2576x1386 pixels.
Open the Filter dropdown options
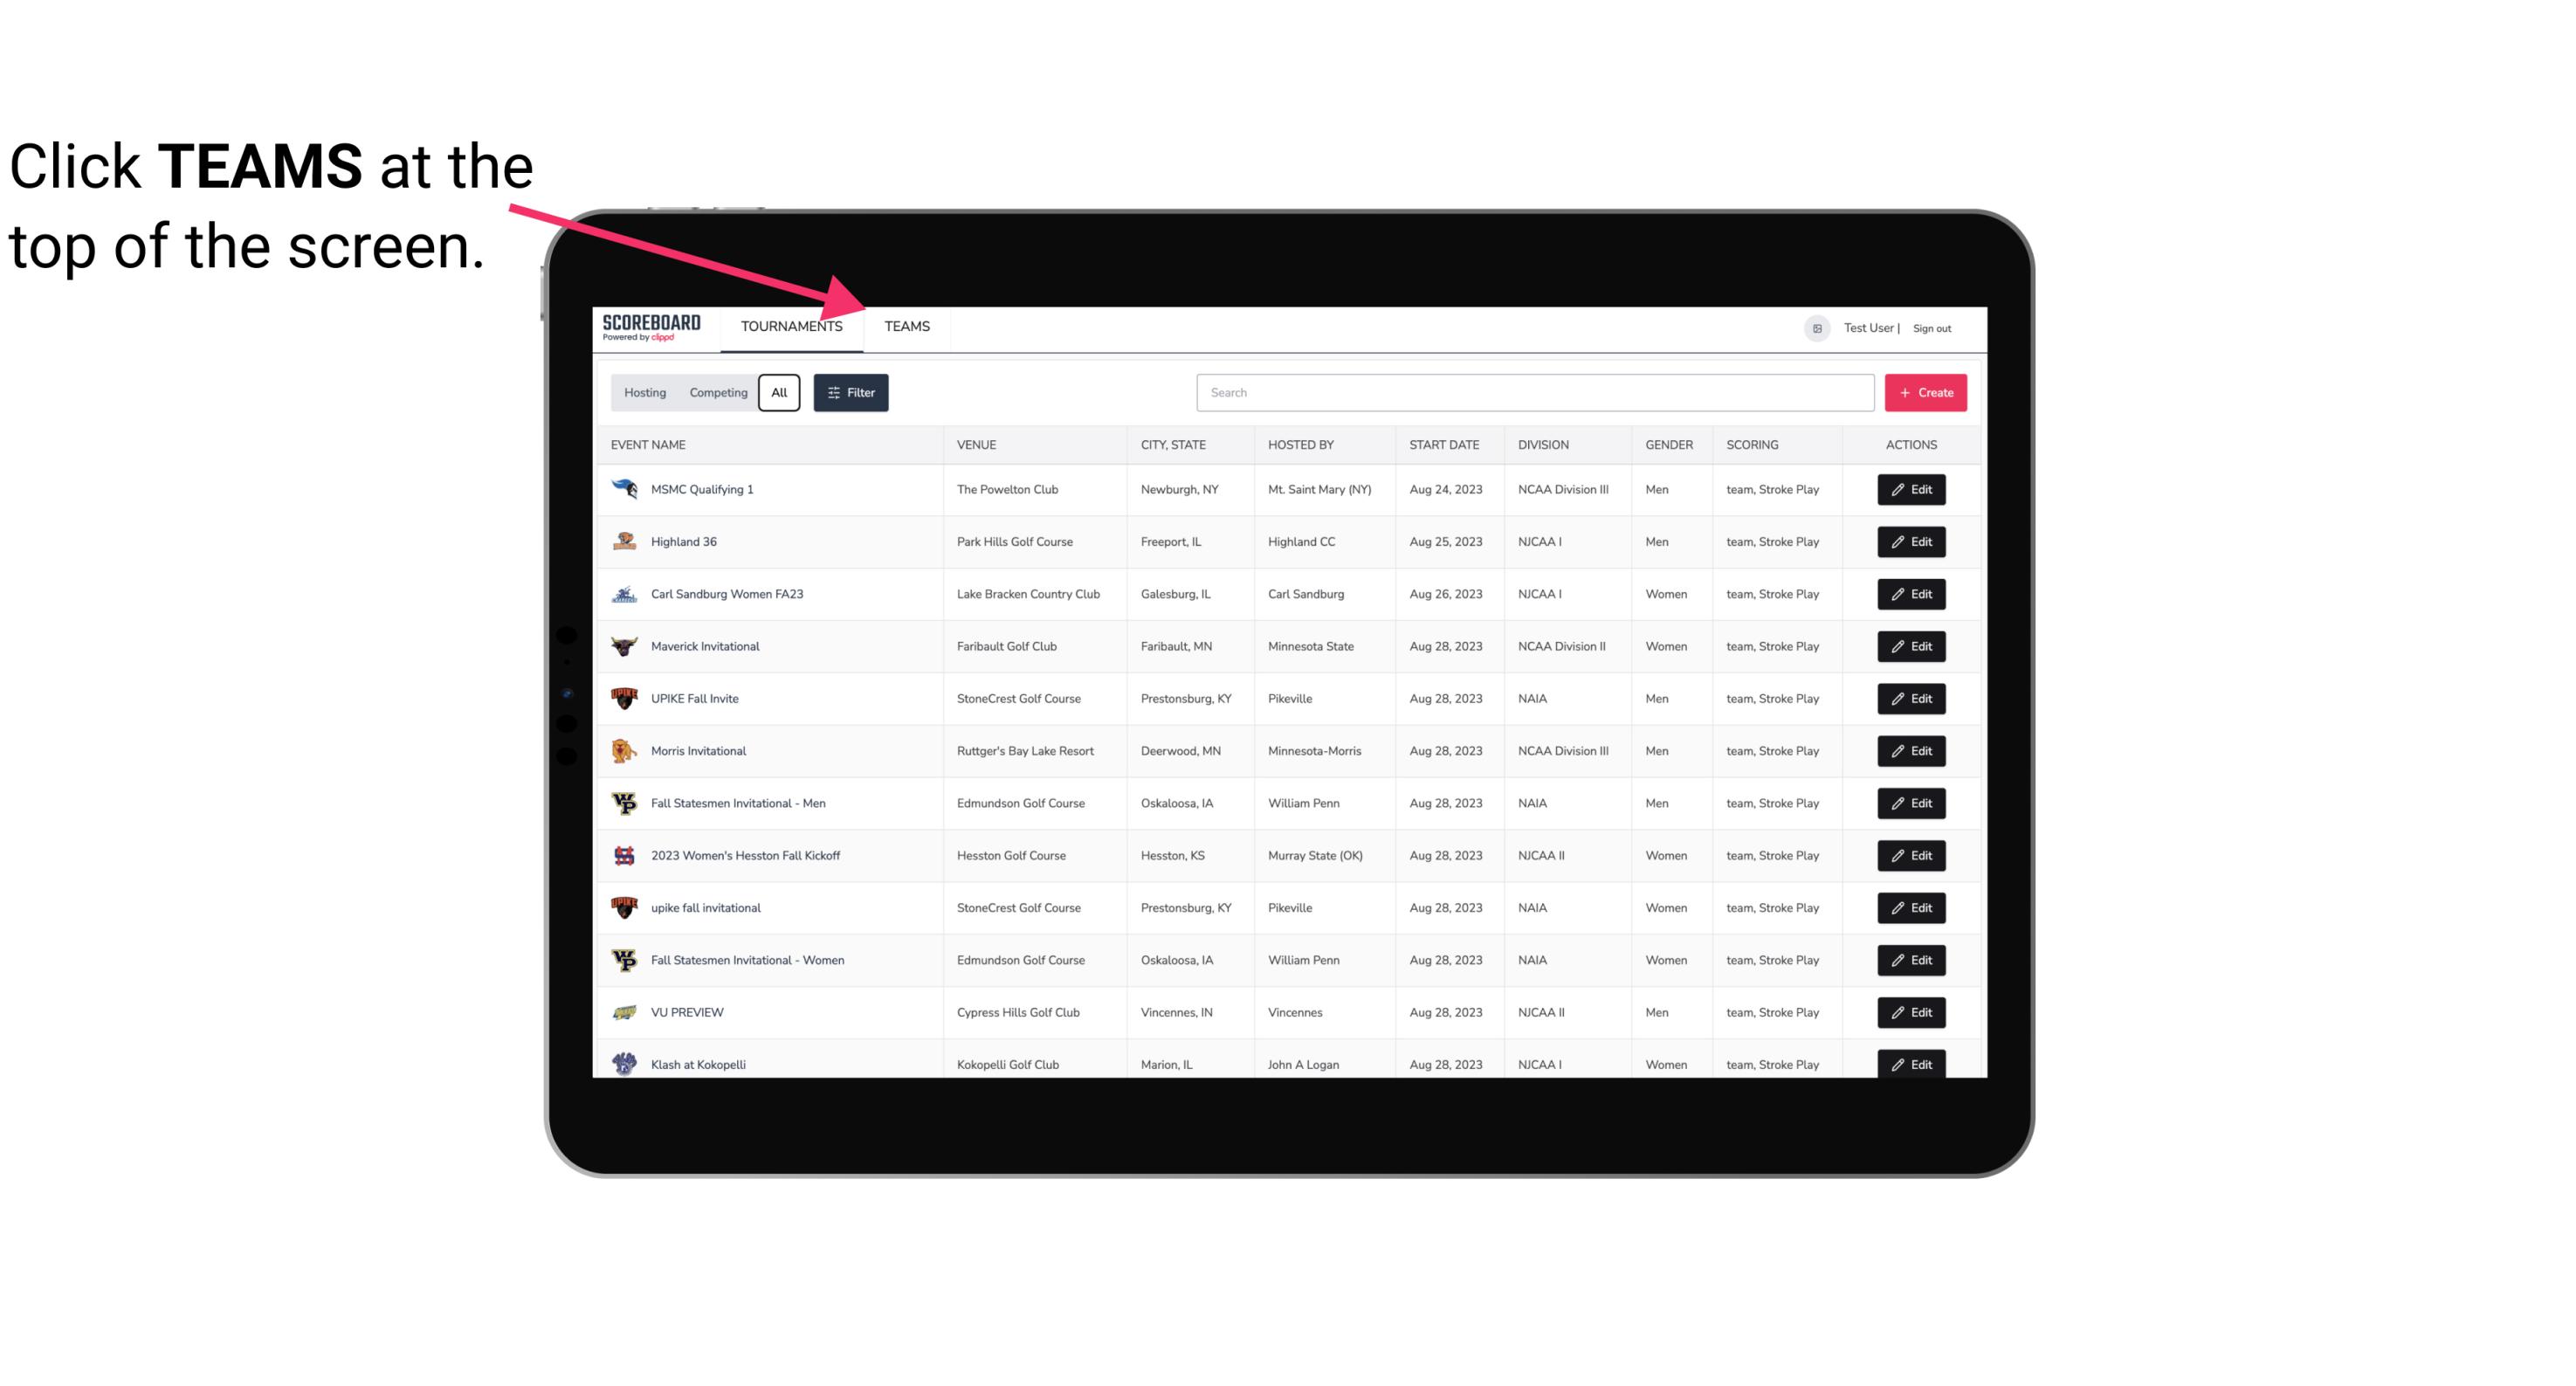point(851,393)
